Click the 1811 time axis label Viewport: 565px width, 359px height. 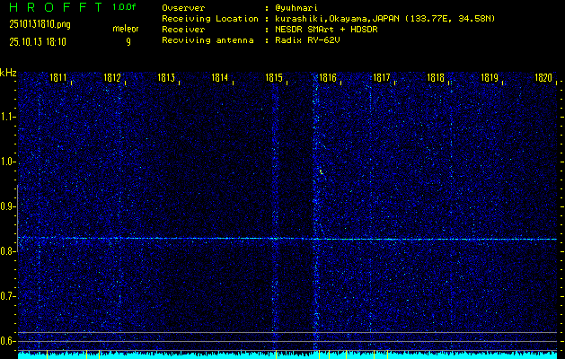(58, 77)
